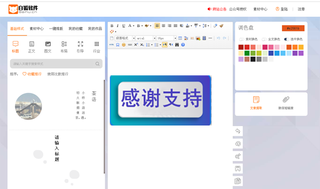This screenshot has width=320, height=189.
Task: Set left-to-right text direction
Action: 165,45
